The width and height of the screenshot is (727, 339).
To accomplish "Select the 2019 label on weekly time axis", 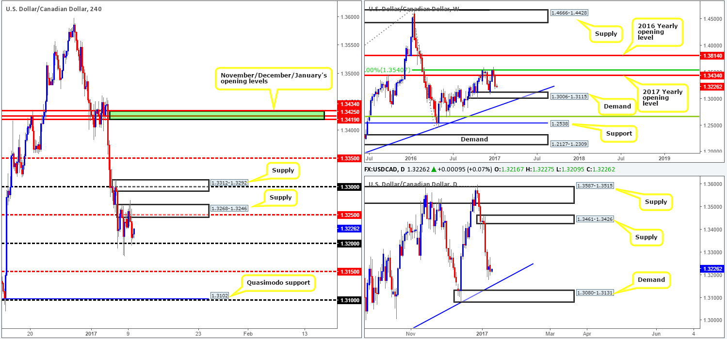I will tap(664, 157).
